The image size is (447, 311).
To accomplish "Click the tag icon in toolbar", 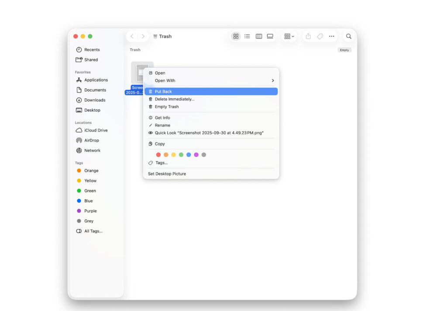I will click(320, 36).
